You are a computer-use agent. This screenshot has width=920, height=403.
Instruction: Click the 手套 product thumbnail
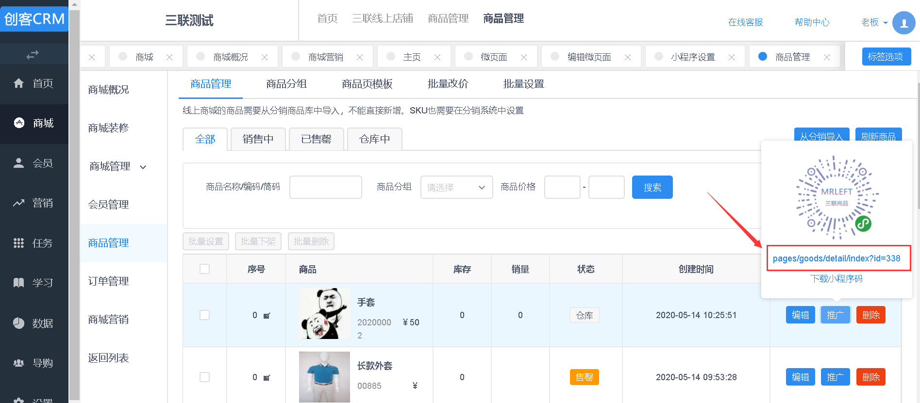(x=324, y=314)
